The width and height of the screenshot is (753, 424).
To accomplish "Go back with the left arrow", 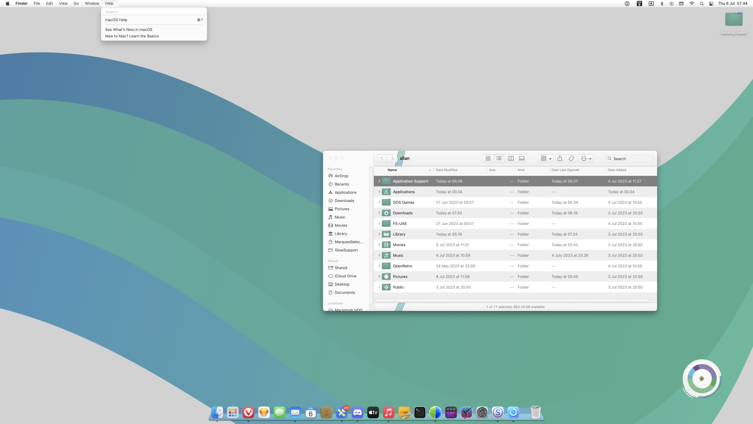I will point(382,158).
